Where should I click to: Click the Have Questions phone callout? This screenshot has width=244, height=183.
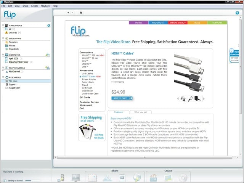click(x=234, y=56)
